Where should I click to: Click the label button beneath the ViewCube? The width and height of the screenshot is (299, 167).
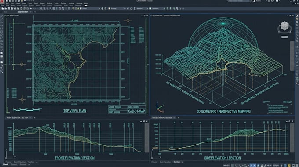pyautogui.click(x=284, y=37)
